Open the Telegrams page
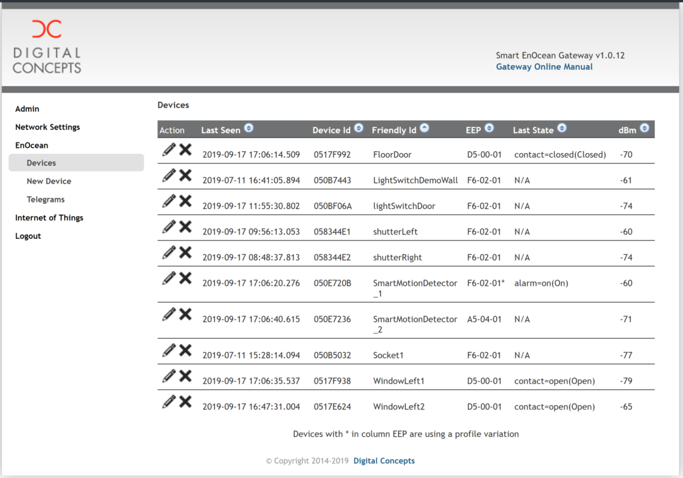 [x=46, y=199]
